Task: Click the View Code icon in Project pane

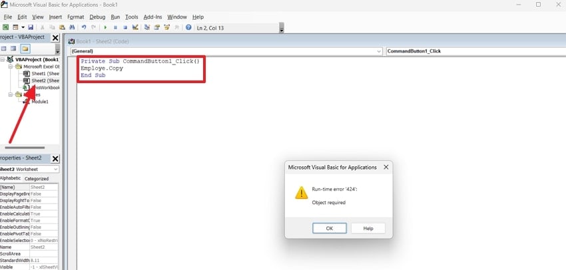Action: pyautogui.click(x=4, y=49)
